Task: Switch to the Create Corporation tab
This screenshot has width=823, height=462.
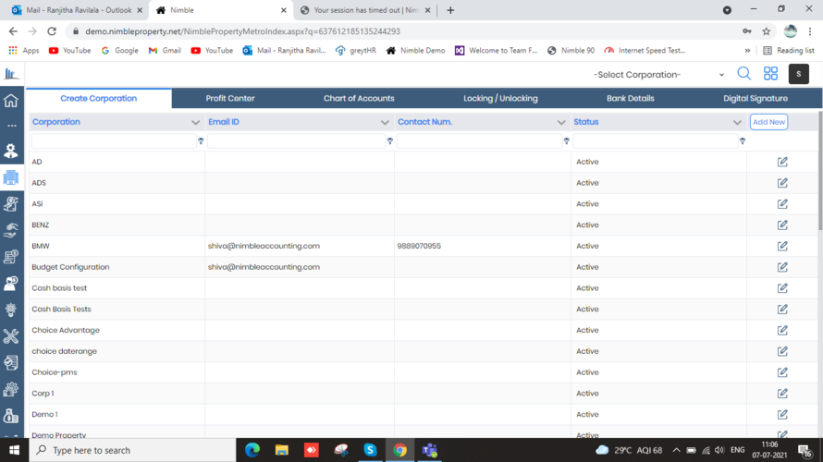Action: [x=99, y=98]
